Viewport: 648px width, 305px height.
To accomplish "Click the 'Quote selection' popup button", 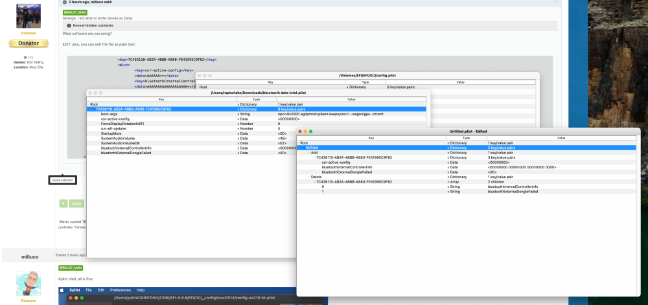I will click(62, 180).
